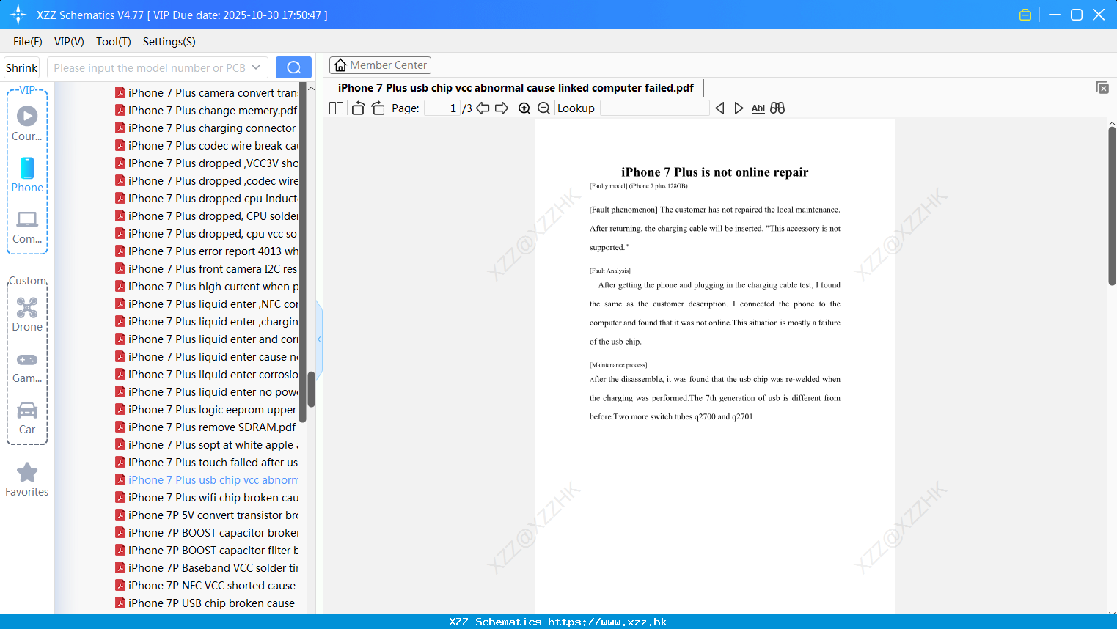Find next lookup match triangle
This screenshot has height=629, width=1117.
tap(739, 108)
